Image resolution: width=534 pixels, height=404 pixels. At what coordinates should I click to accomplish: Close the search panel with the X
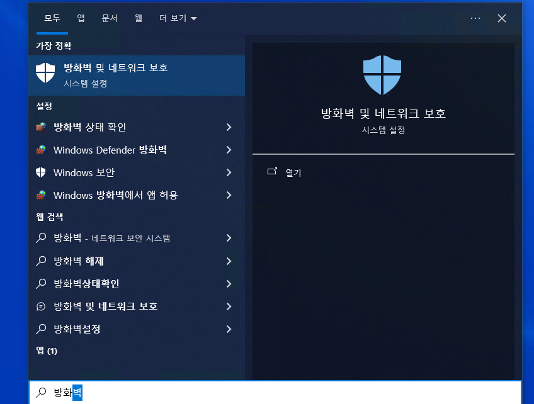point(502,18)
